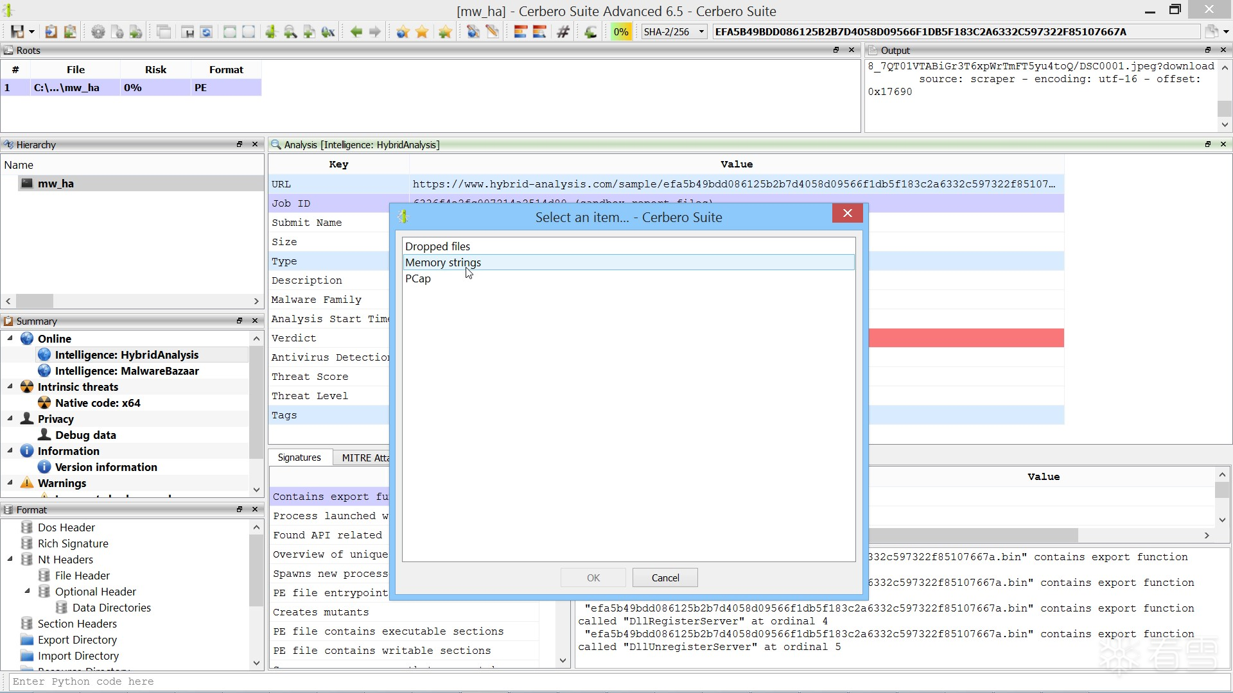1233x693 pixels.
Task: Close the Select an item dialog
Action: coord(847,213)
